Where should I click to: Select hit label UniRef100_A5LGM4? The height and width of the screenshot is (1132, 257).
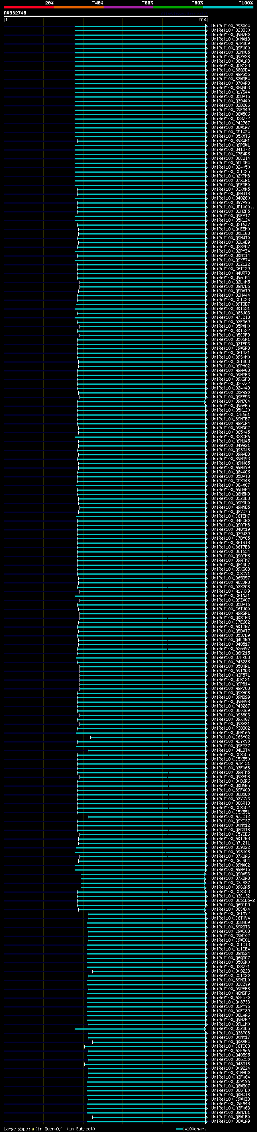pos(230,163)
